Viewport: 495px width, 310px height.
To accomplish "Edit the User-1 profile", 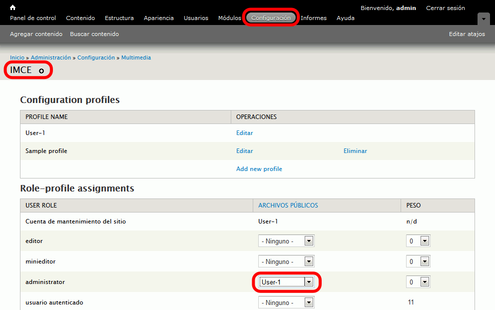I will tap(245, 133).
